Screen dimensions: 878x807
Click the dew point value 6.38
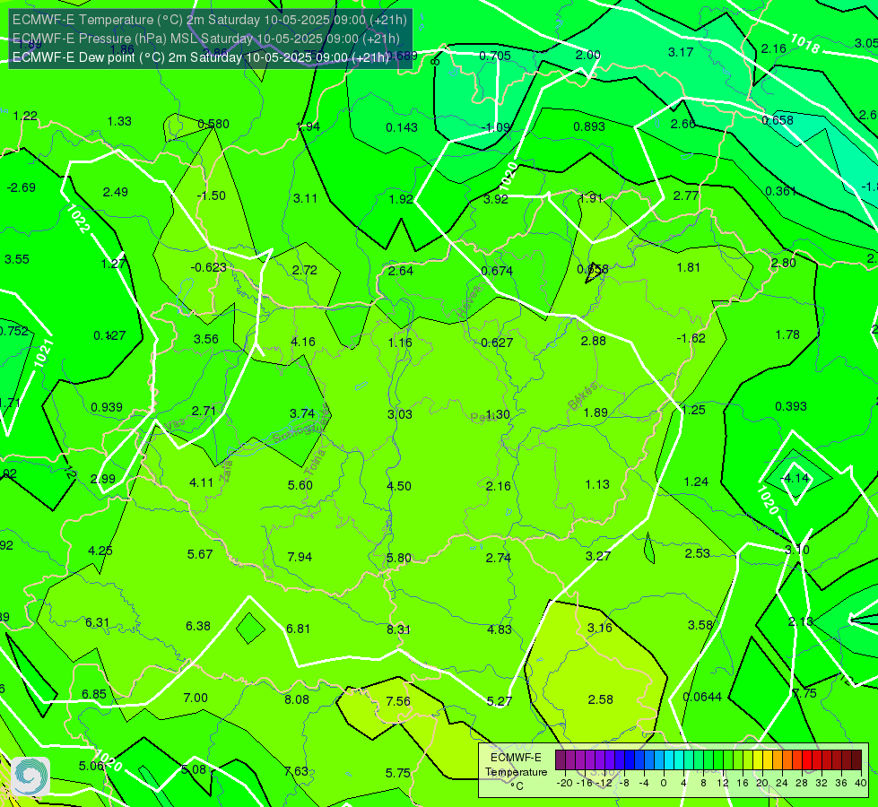198,626
